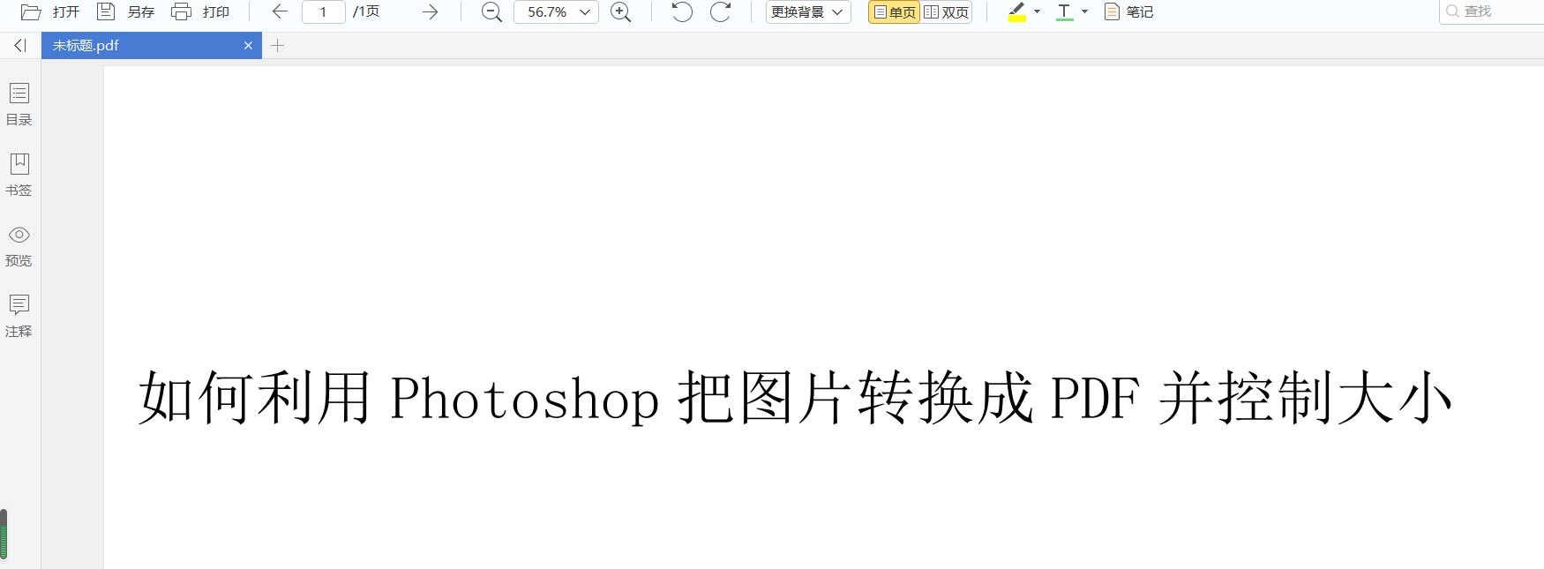Open 笔记 notes
Viewport: 1544px width, 569px height.
point(1128,11)
